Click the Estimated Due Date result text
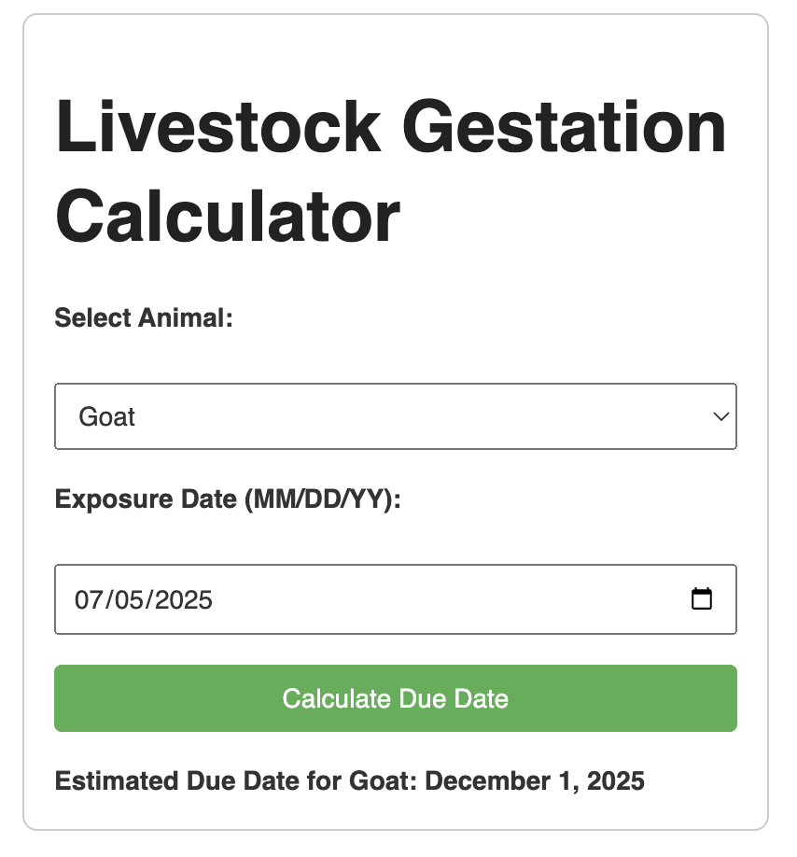Screen dimensions: 797x857 [350, 780]
